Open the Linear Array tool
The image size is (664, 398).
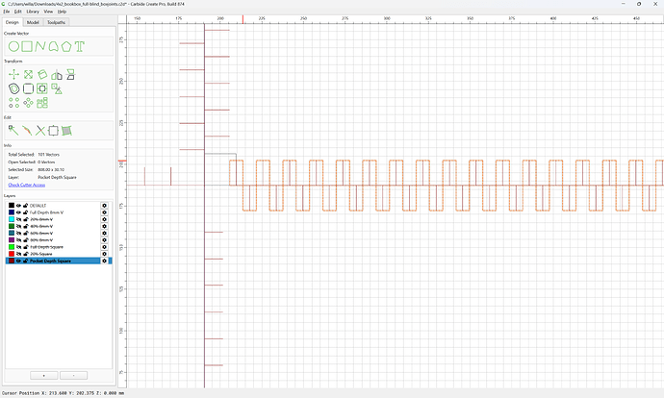pyautogui.click(x=14, y=103)
